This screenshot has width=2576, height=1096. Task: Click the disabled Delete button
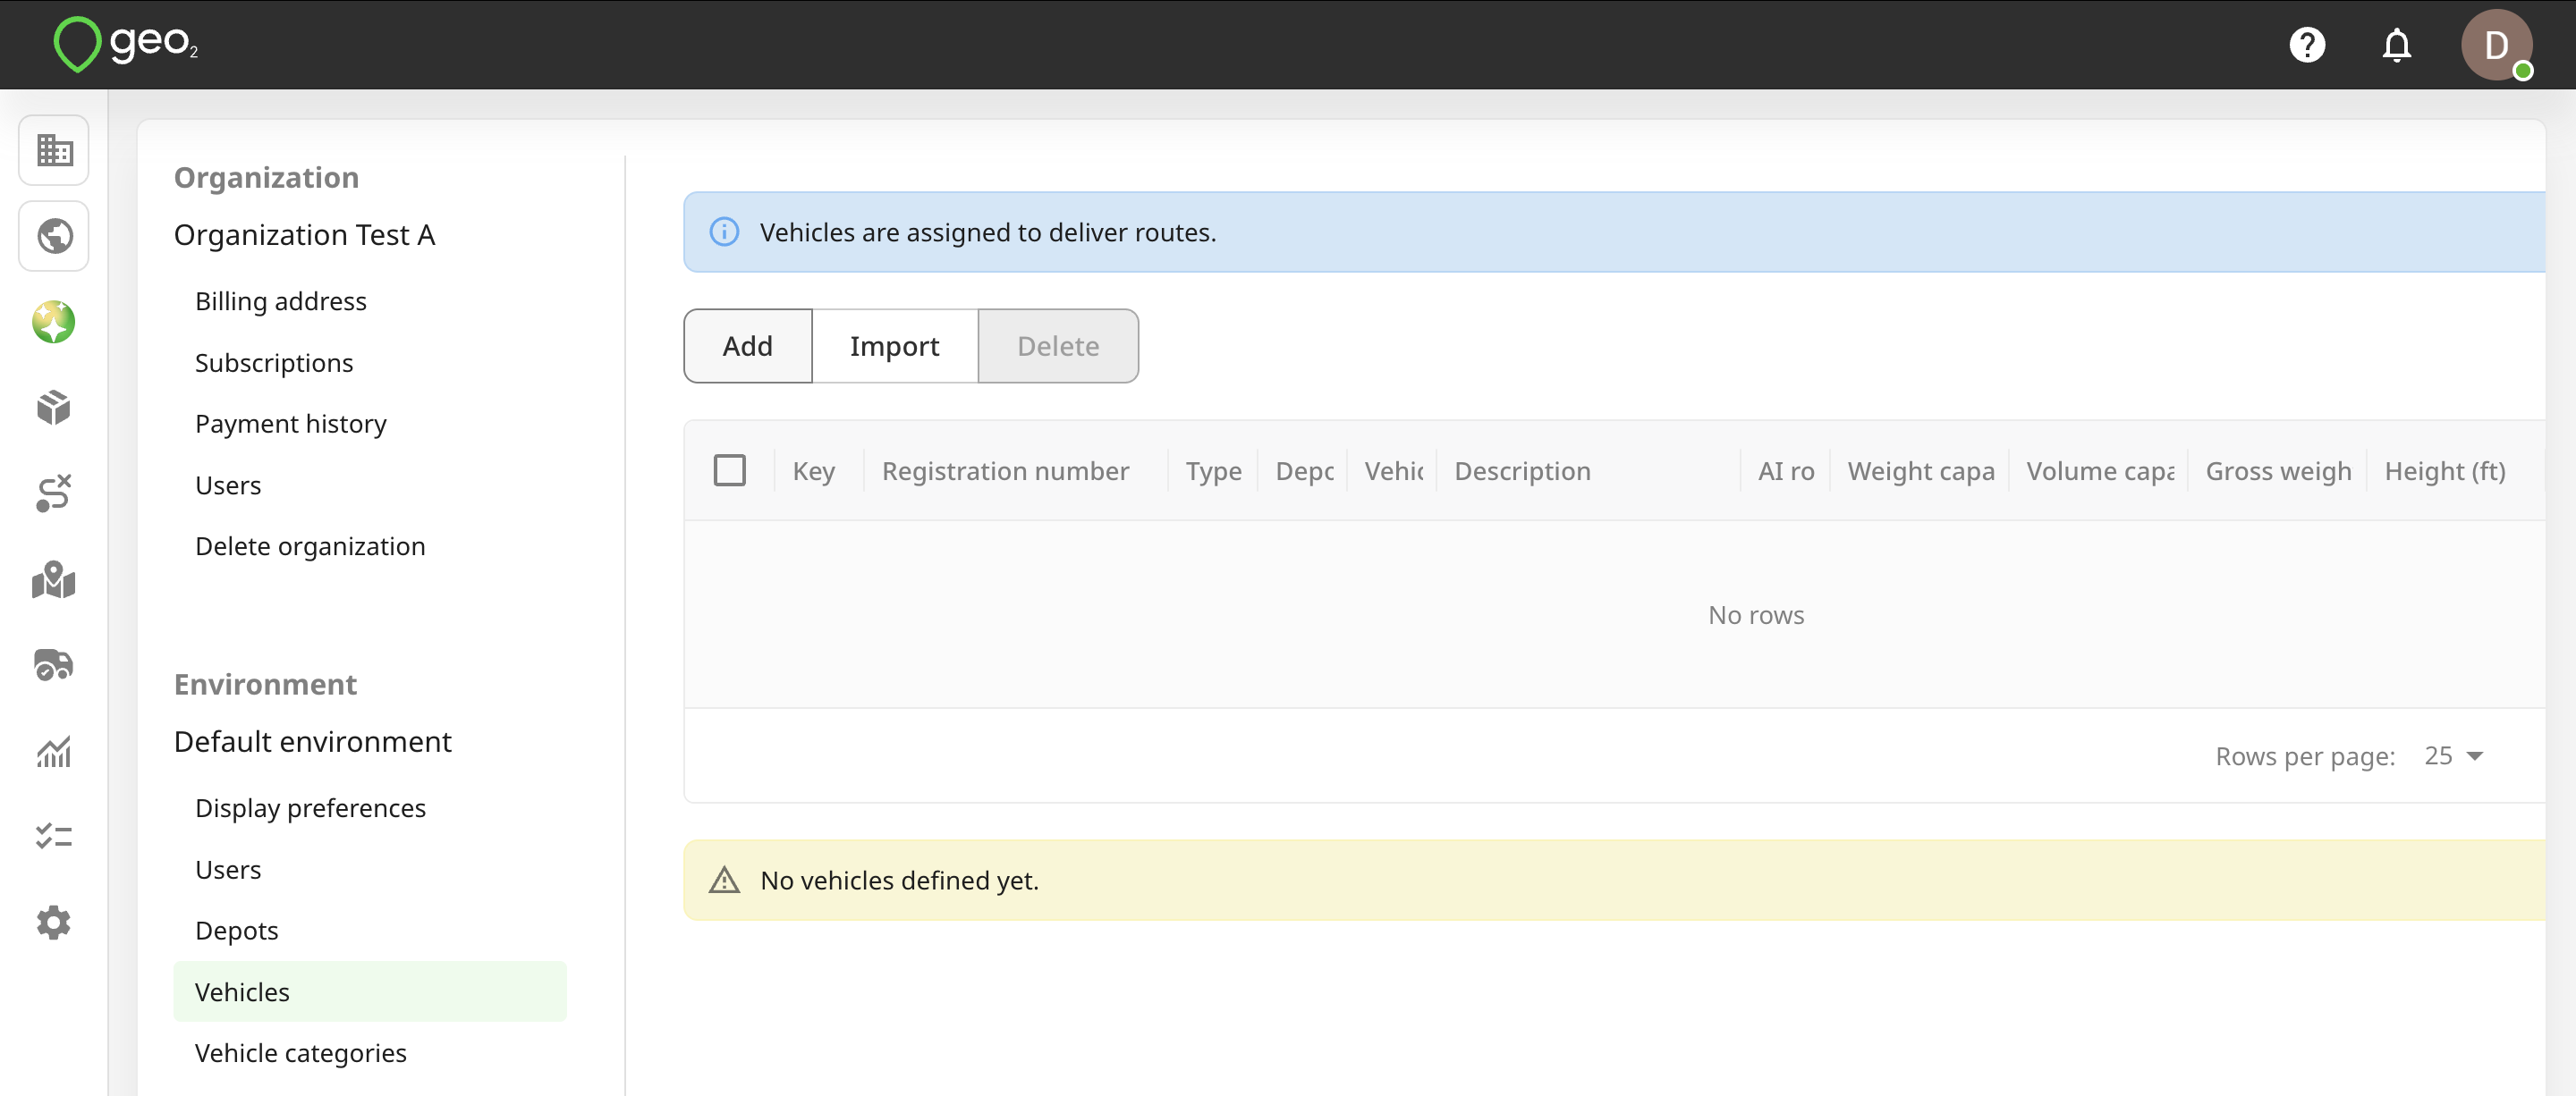(1058, 346)
